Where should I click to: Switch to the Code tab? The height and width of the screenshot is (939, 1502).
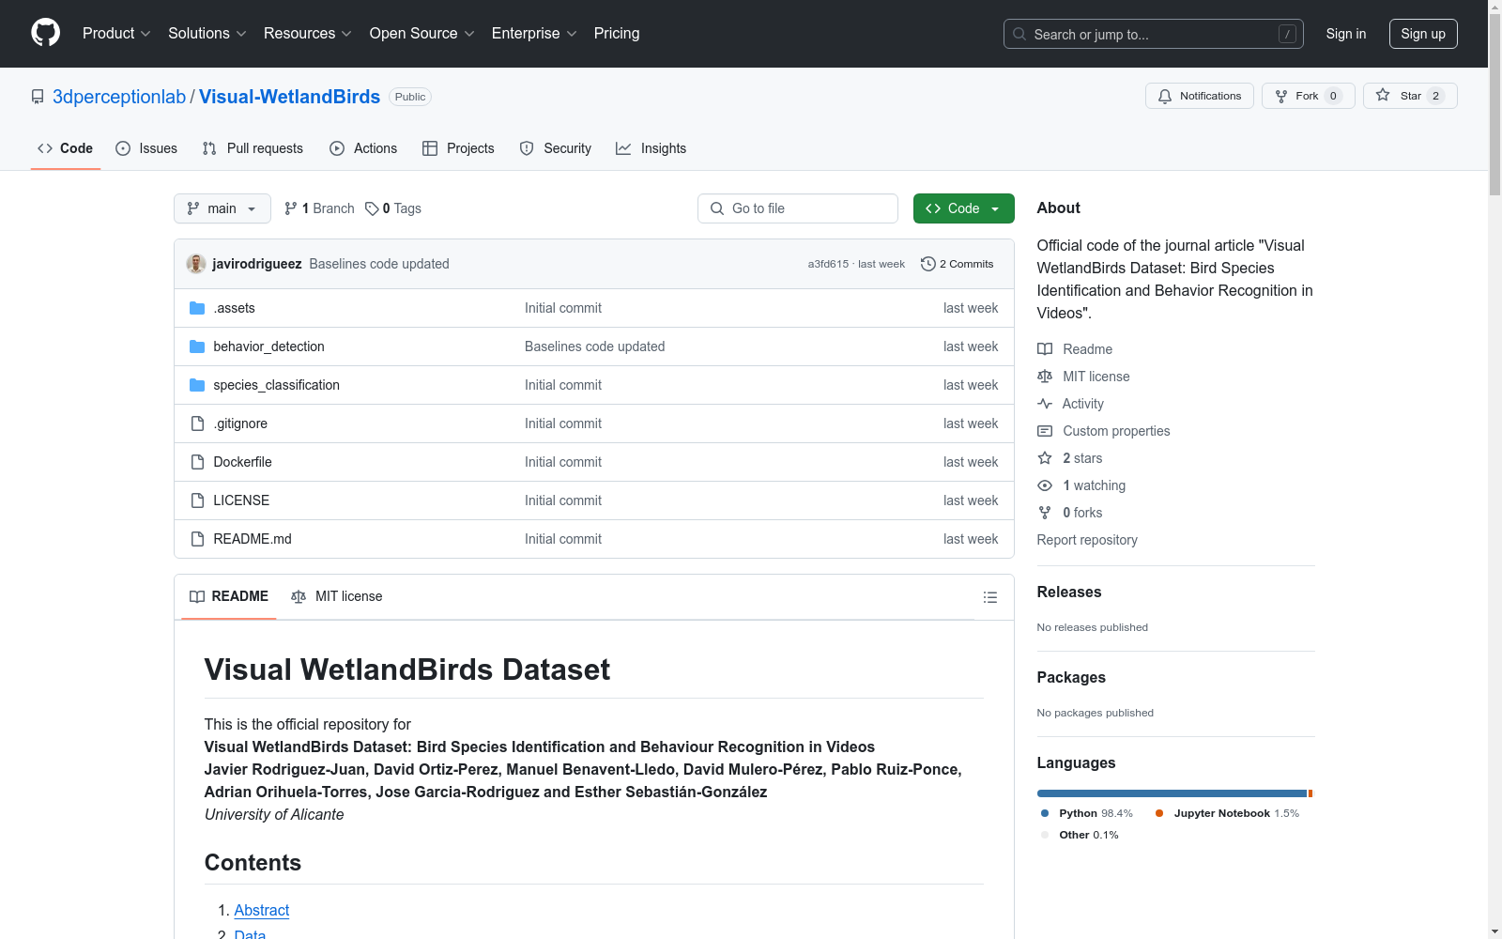click(x=66, y=148)
